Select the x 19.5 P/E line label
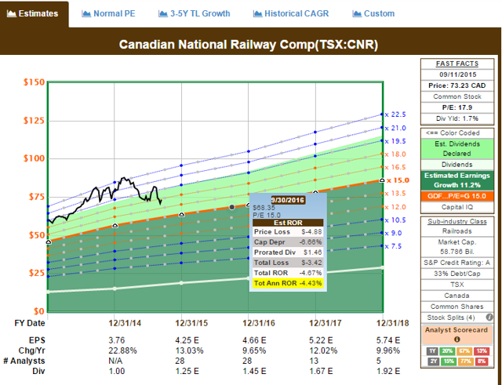 (x=395, y=141)
